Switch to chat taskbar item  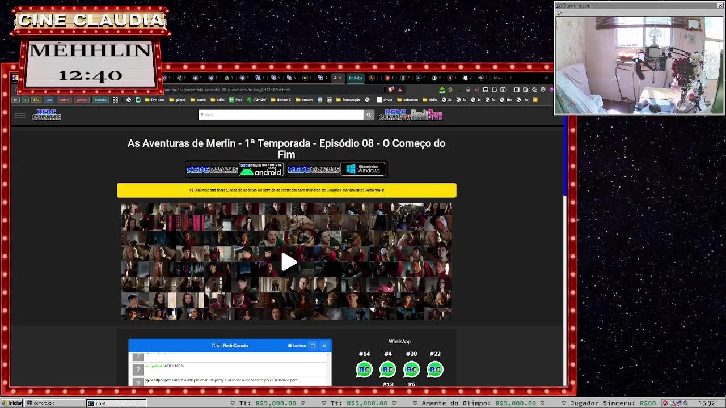tap(116, 403)
